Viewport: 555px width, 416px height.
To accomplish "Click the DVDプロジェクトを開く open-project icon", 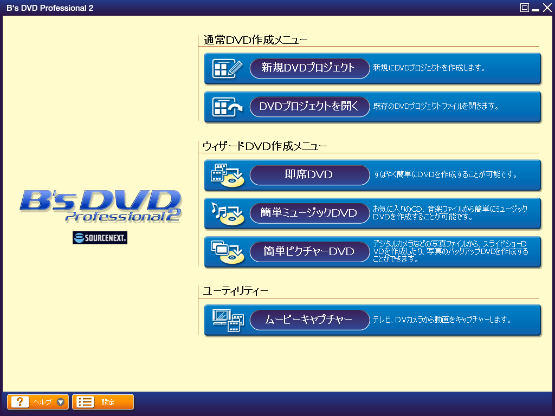I will tap(227, 107).
